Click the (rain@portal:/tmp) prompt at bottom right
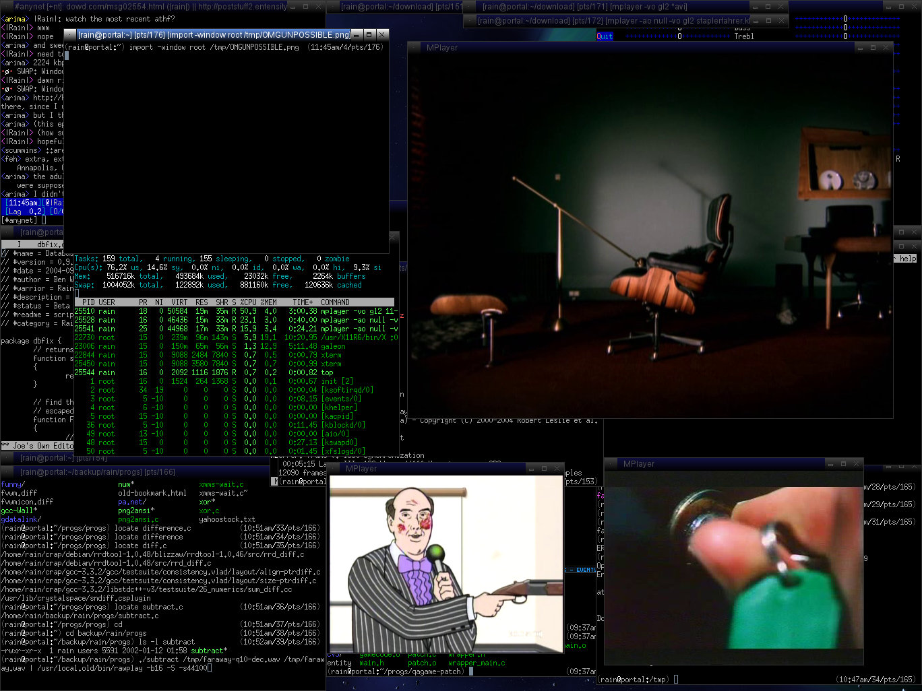The height and width of the screenshot is (691, 922). (635, 680)
